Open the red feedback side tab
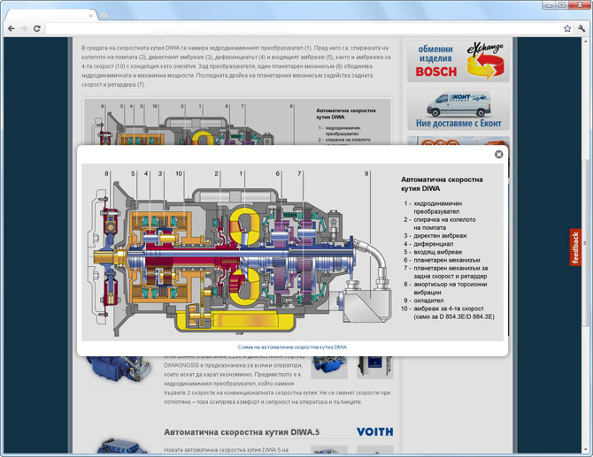The height and width of the screenshot is (457, 593). click(x=575, y=248)
